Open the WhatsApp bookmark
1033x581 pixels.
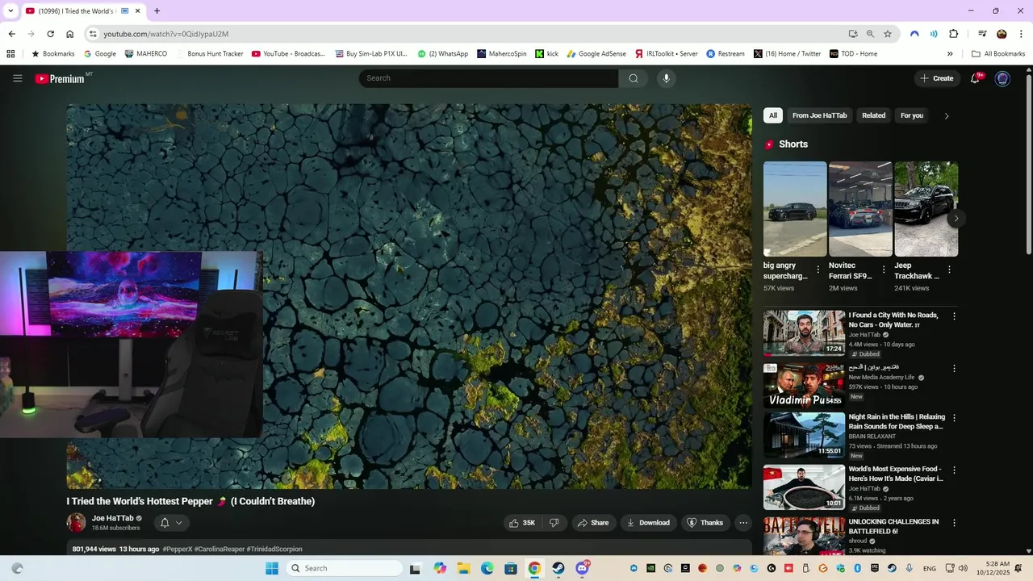442,54
